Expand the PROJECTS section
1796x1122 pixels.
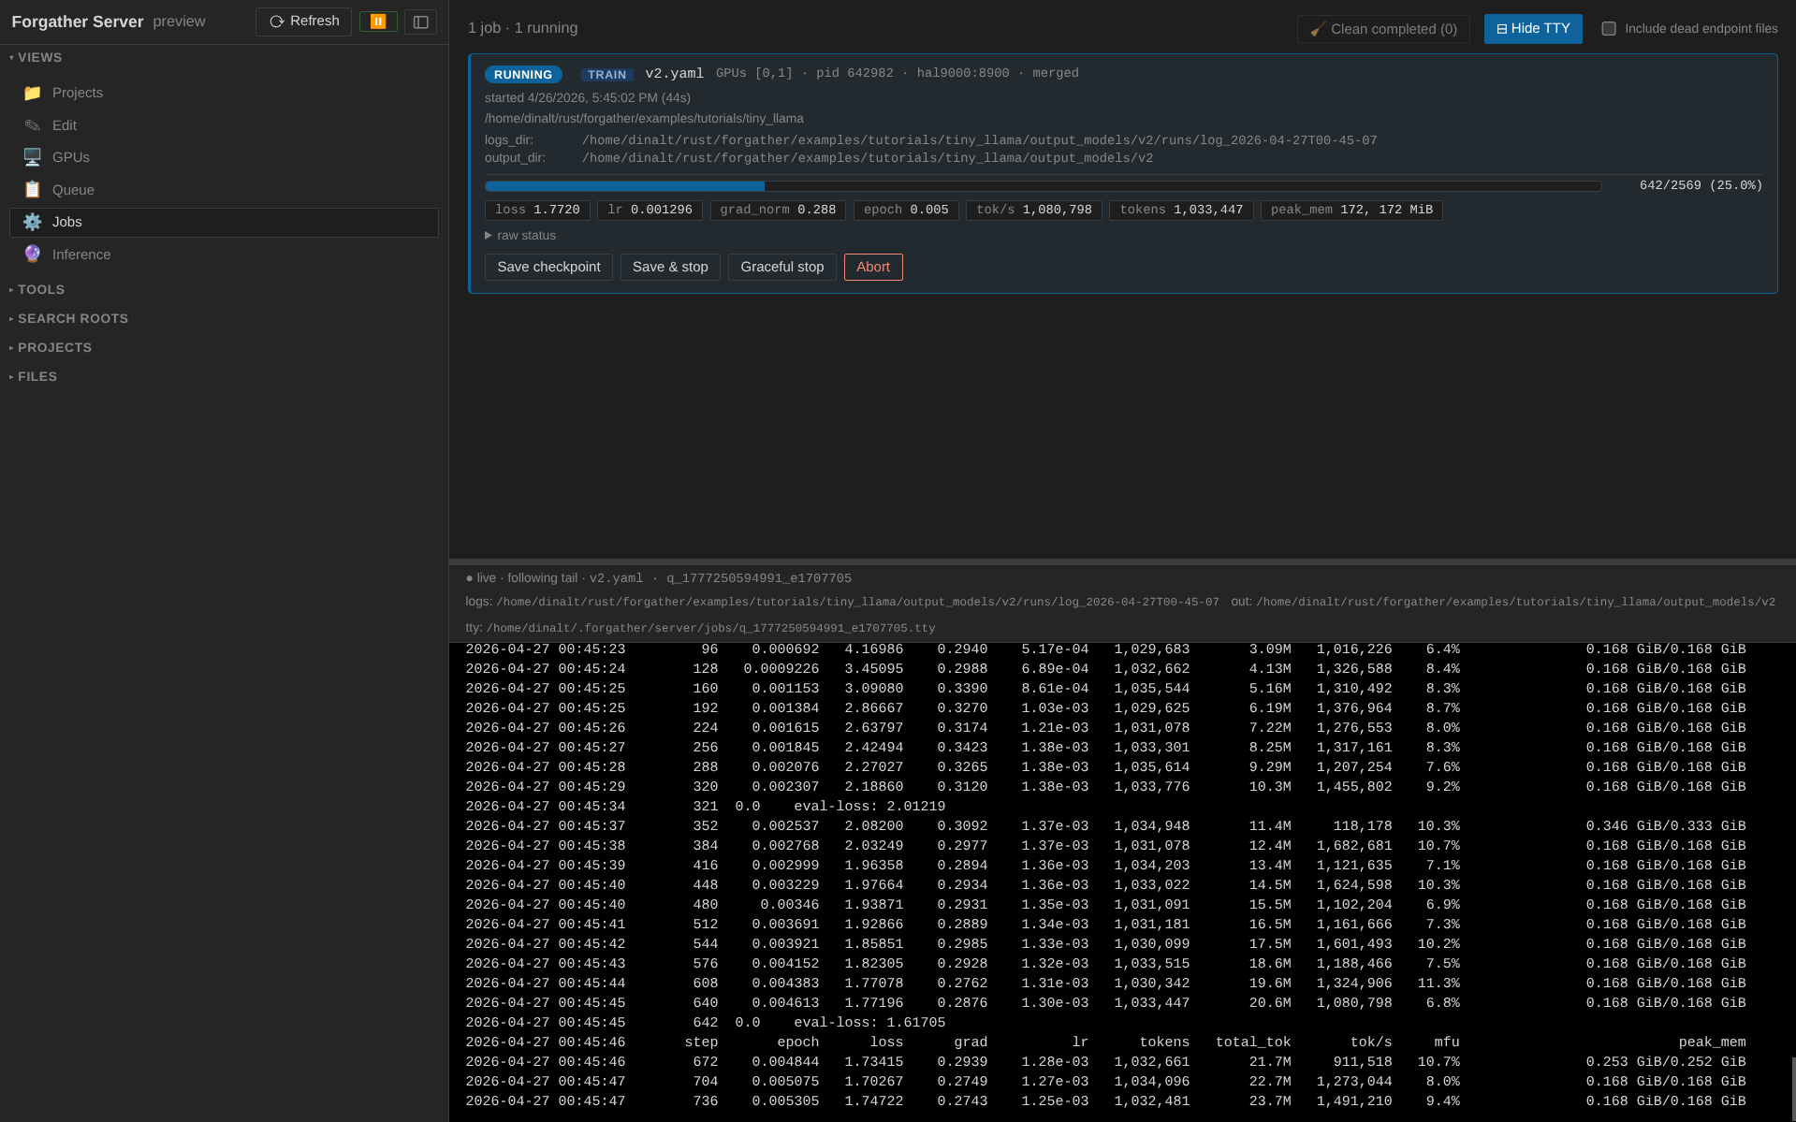51,348
